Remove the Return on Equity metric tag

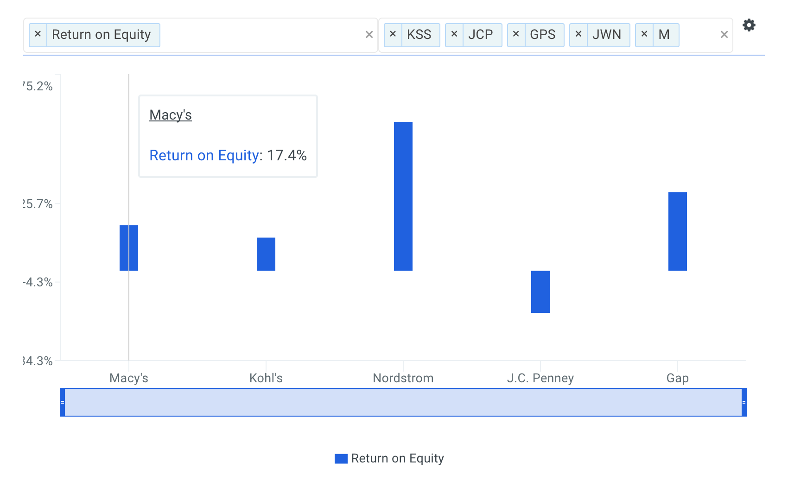click(38, 35)
